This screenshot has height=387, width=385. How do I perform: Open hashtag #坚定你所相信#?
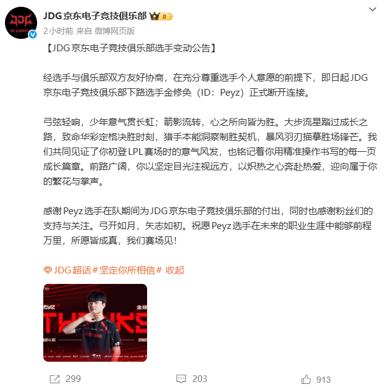click(127, 270)
